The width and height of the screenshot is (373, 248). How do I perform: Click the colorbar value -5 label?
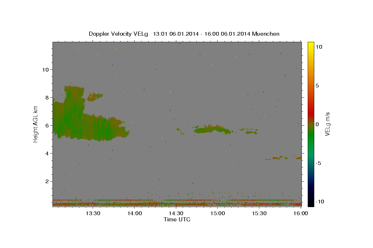coord(318,163)
